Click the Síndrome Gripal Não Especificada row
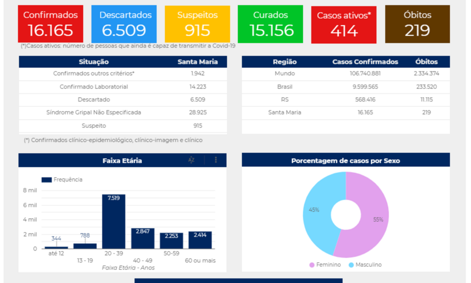Viewport: 471px width, 283px height. [x=122, y=112]
